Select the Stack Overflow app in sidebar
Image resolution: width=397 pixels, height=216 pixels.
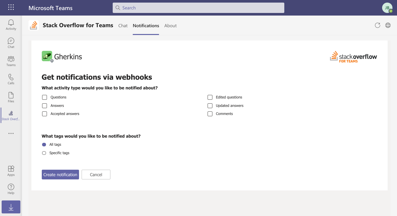pyautogui.click(x=11, y=115)
